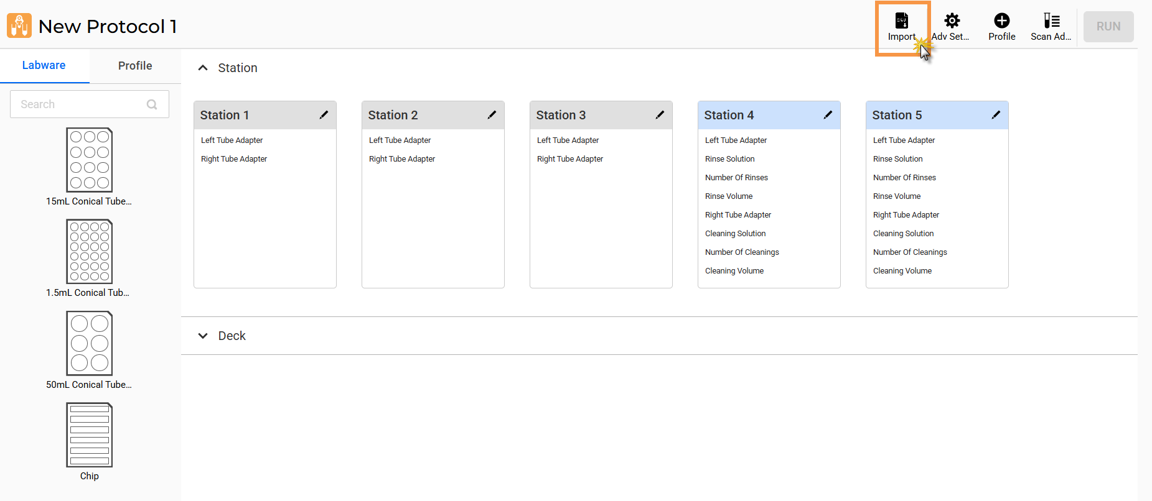Click the Station 5 edit pencil
Viewport: 1152px width, 501px height.
(x=996, y=115)
